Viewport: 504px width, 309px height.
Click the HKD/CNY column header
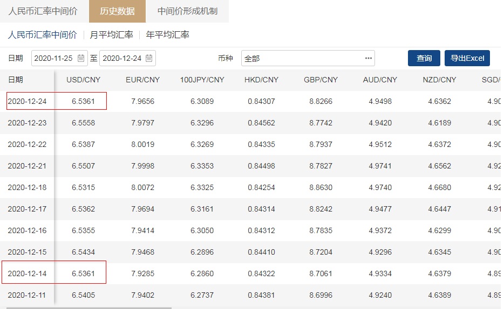pyautogui.click(x=261, y=80)
